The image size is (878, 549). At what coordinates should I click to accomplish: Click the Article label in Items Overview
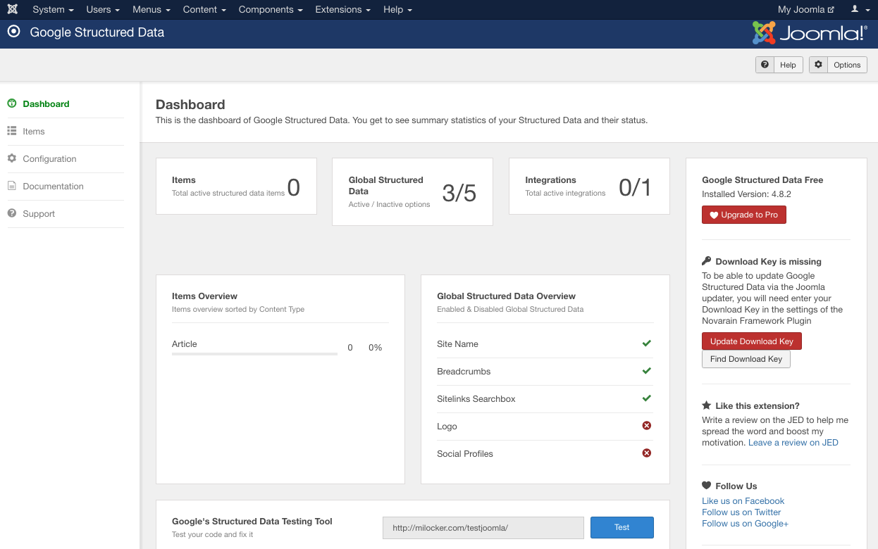point(185,344)
